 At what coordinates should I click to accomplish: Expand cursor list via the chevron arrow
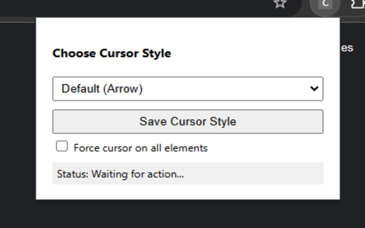[314, 88]
